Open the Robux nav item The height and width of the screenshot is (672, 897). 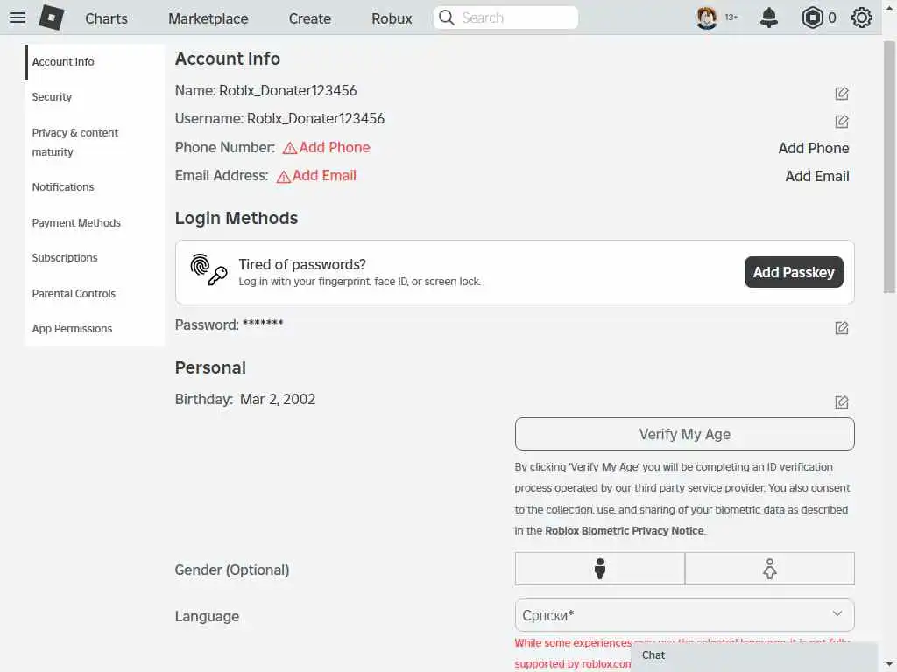click(392, 18)
